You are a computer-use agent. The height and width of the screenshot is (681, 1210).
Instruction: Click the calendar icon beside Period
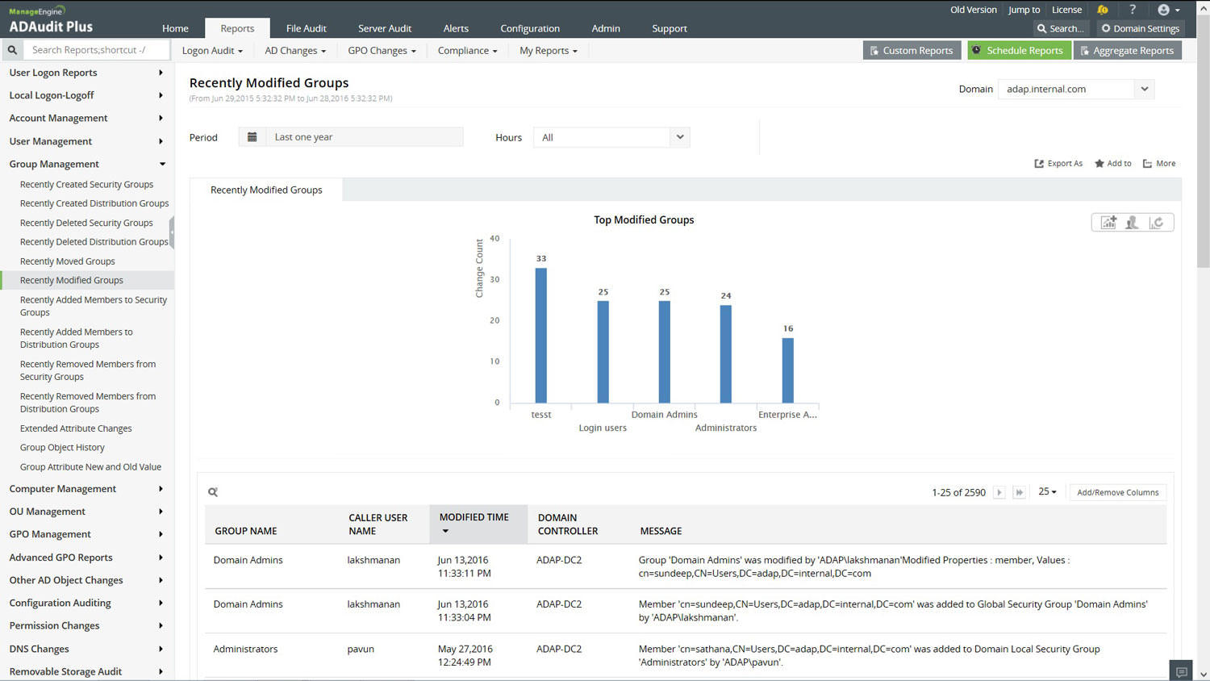tap(252, 137)
